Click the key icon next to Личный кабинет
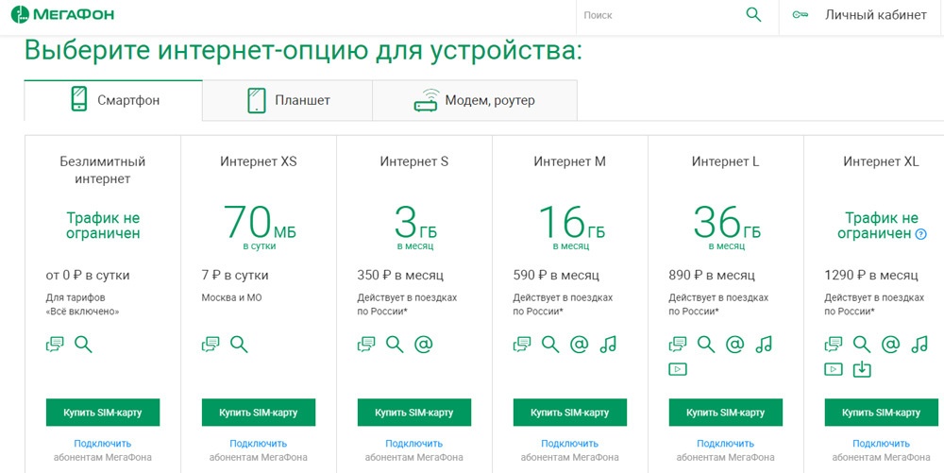The width and height of the screenshot is (944, 473). (x=801, y=15)
